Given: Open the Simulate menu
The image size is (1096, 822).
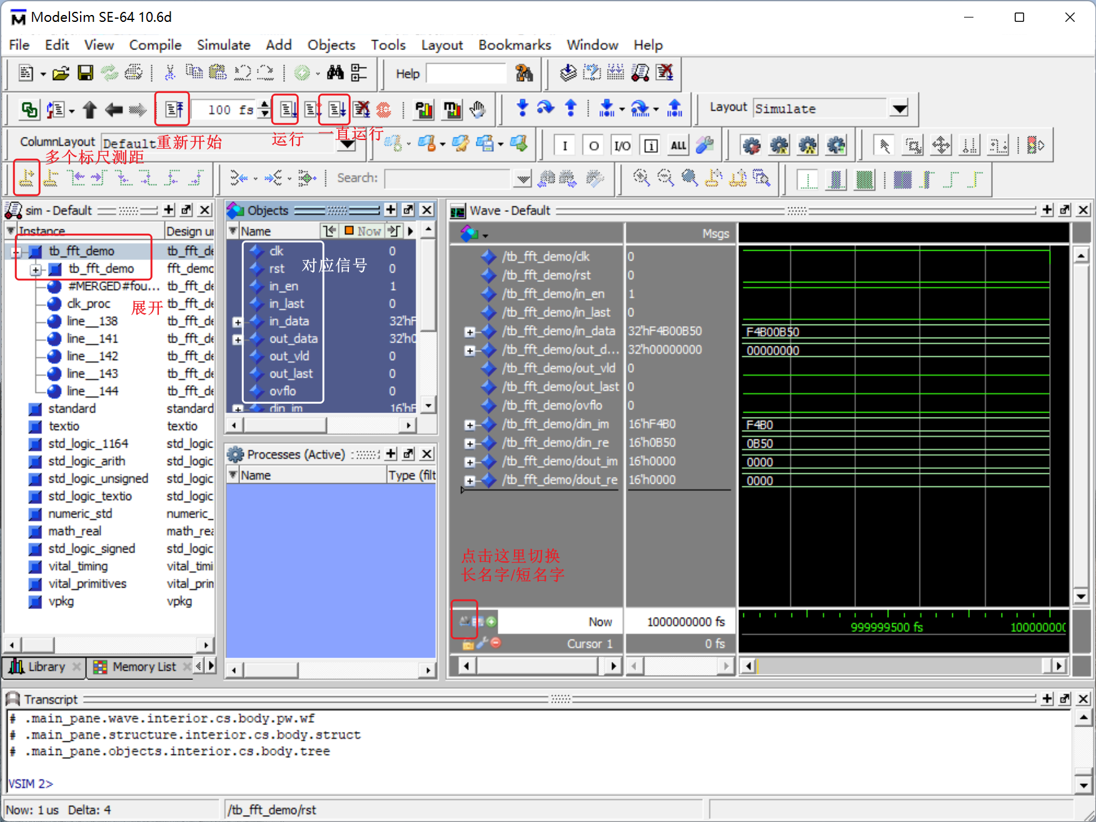Looking at the screenshot, I should (x=223, y=45).
